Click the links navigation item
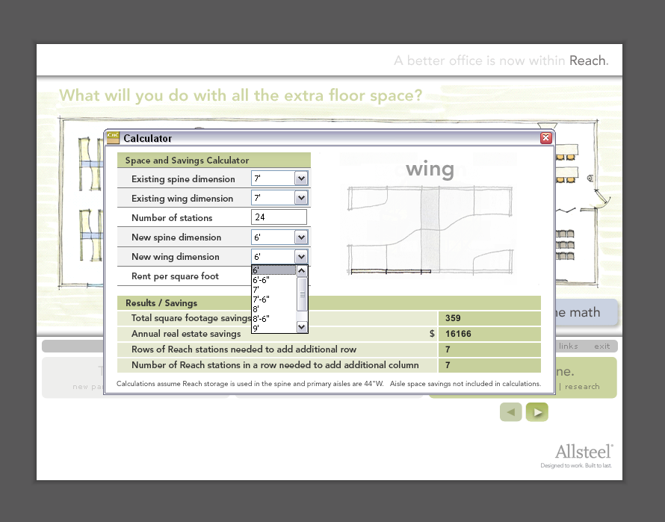 pos(569,346)
